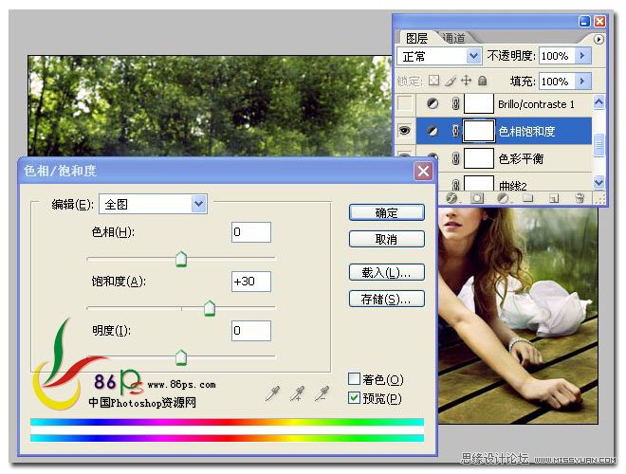Click the first eyedropper tool
The image size is (626, 474).
(x=272, y=393)
